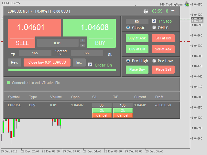Click the 29 Dec 04:00 time axis label
Screen dimensions: 207x155
coord(71,151)
